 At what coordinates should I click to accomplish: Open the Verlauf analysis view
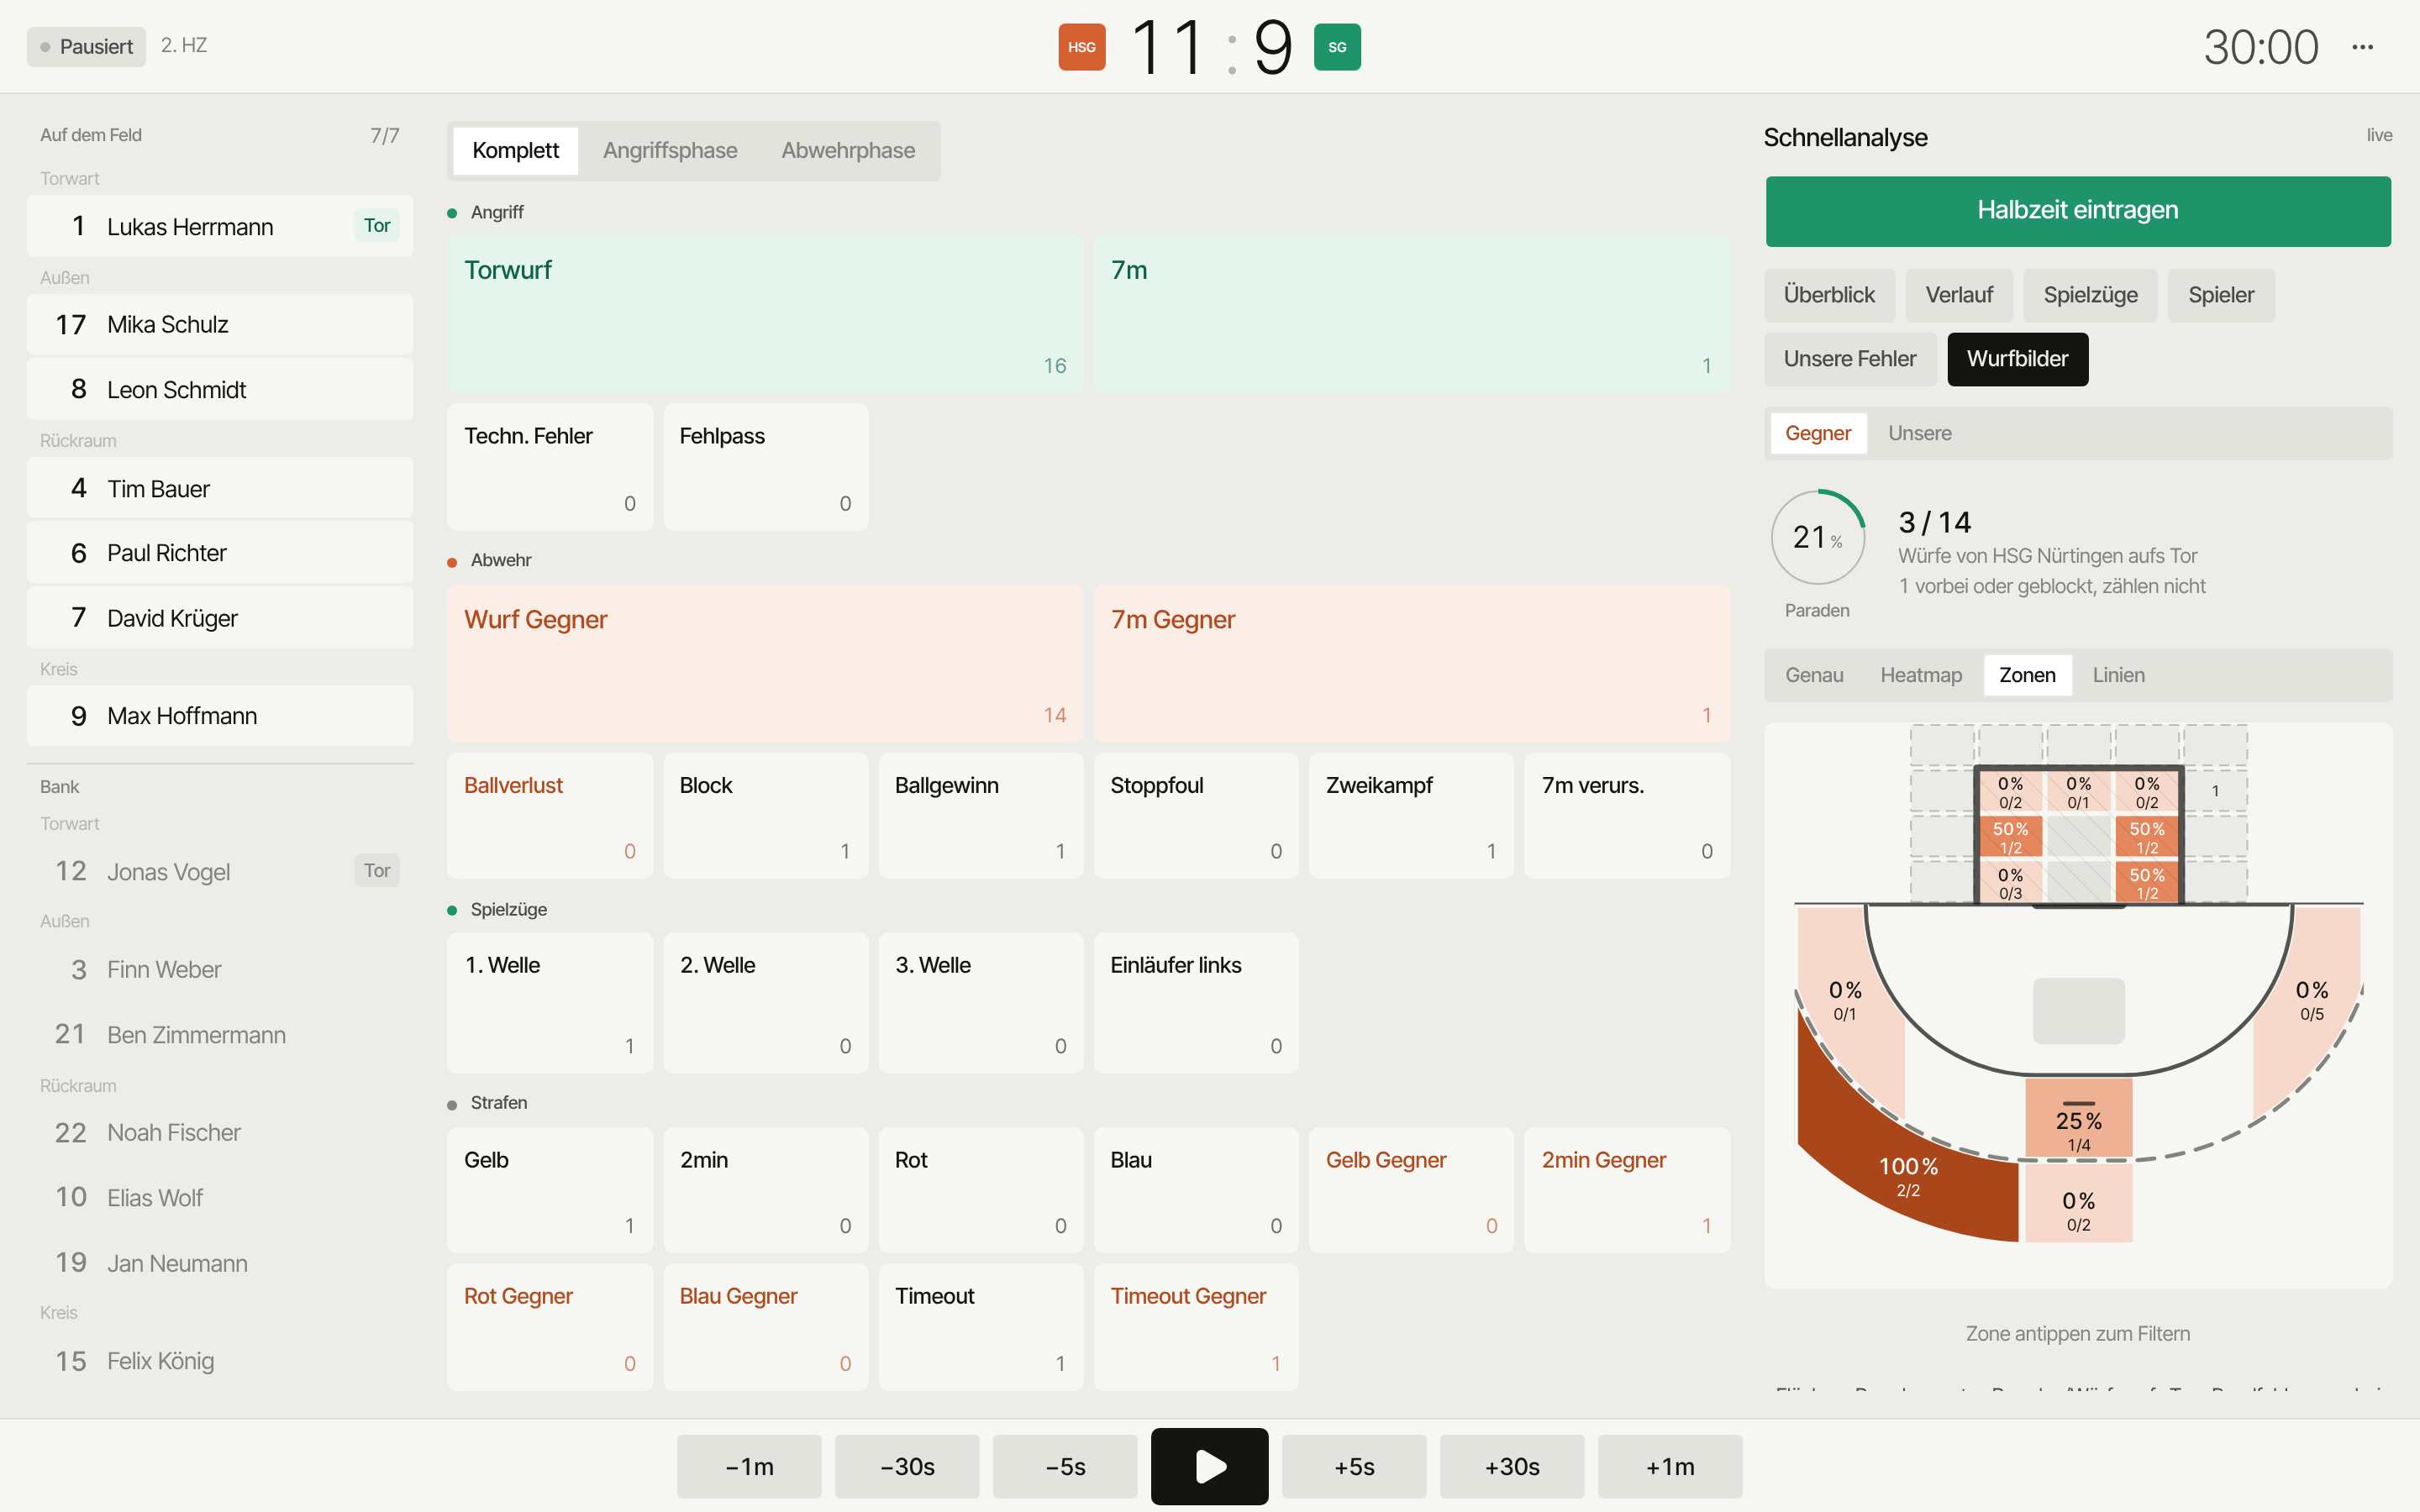(1959, 295)
